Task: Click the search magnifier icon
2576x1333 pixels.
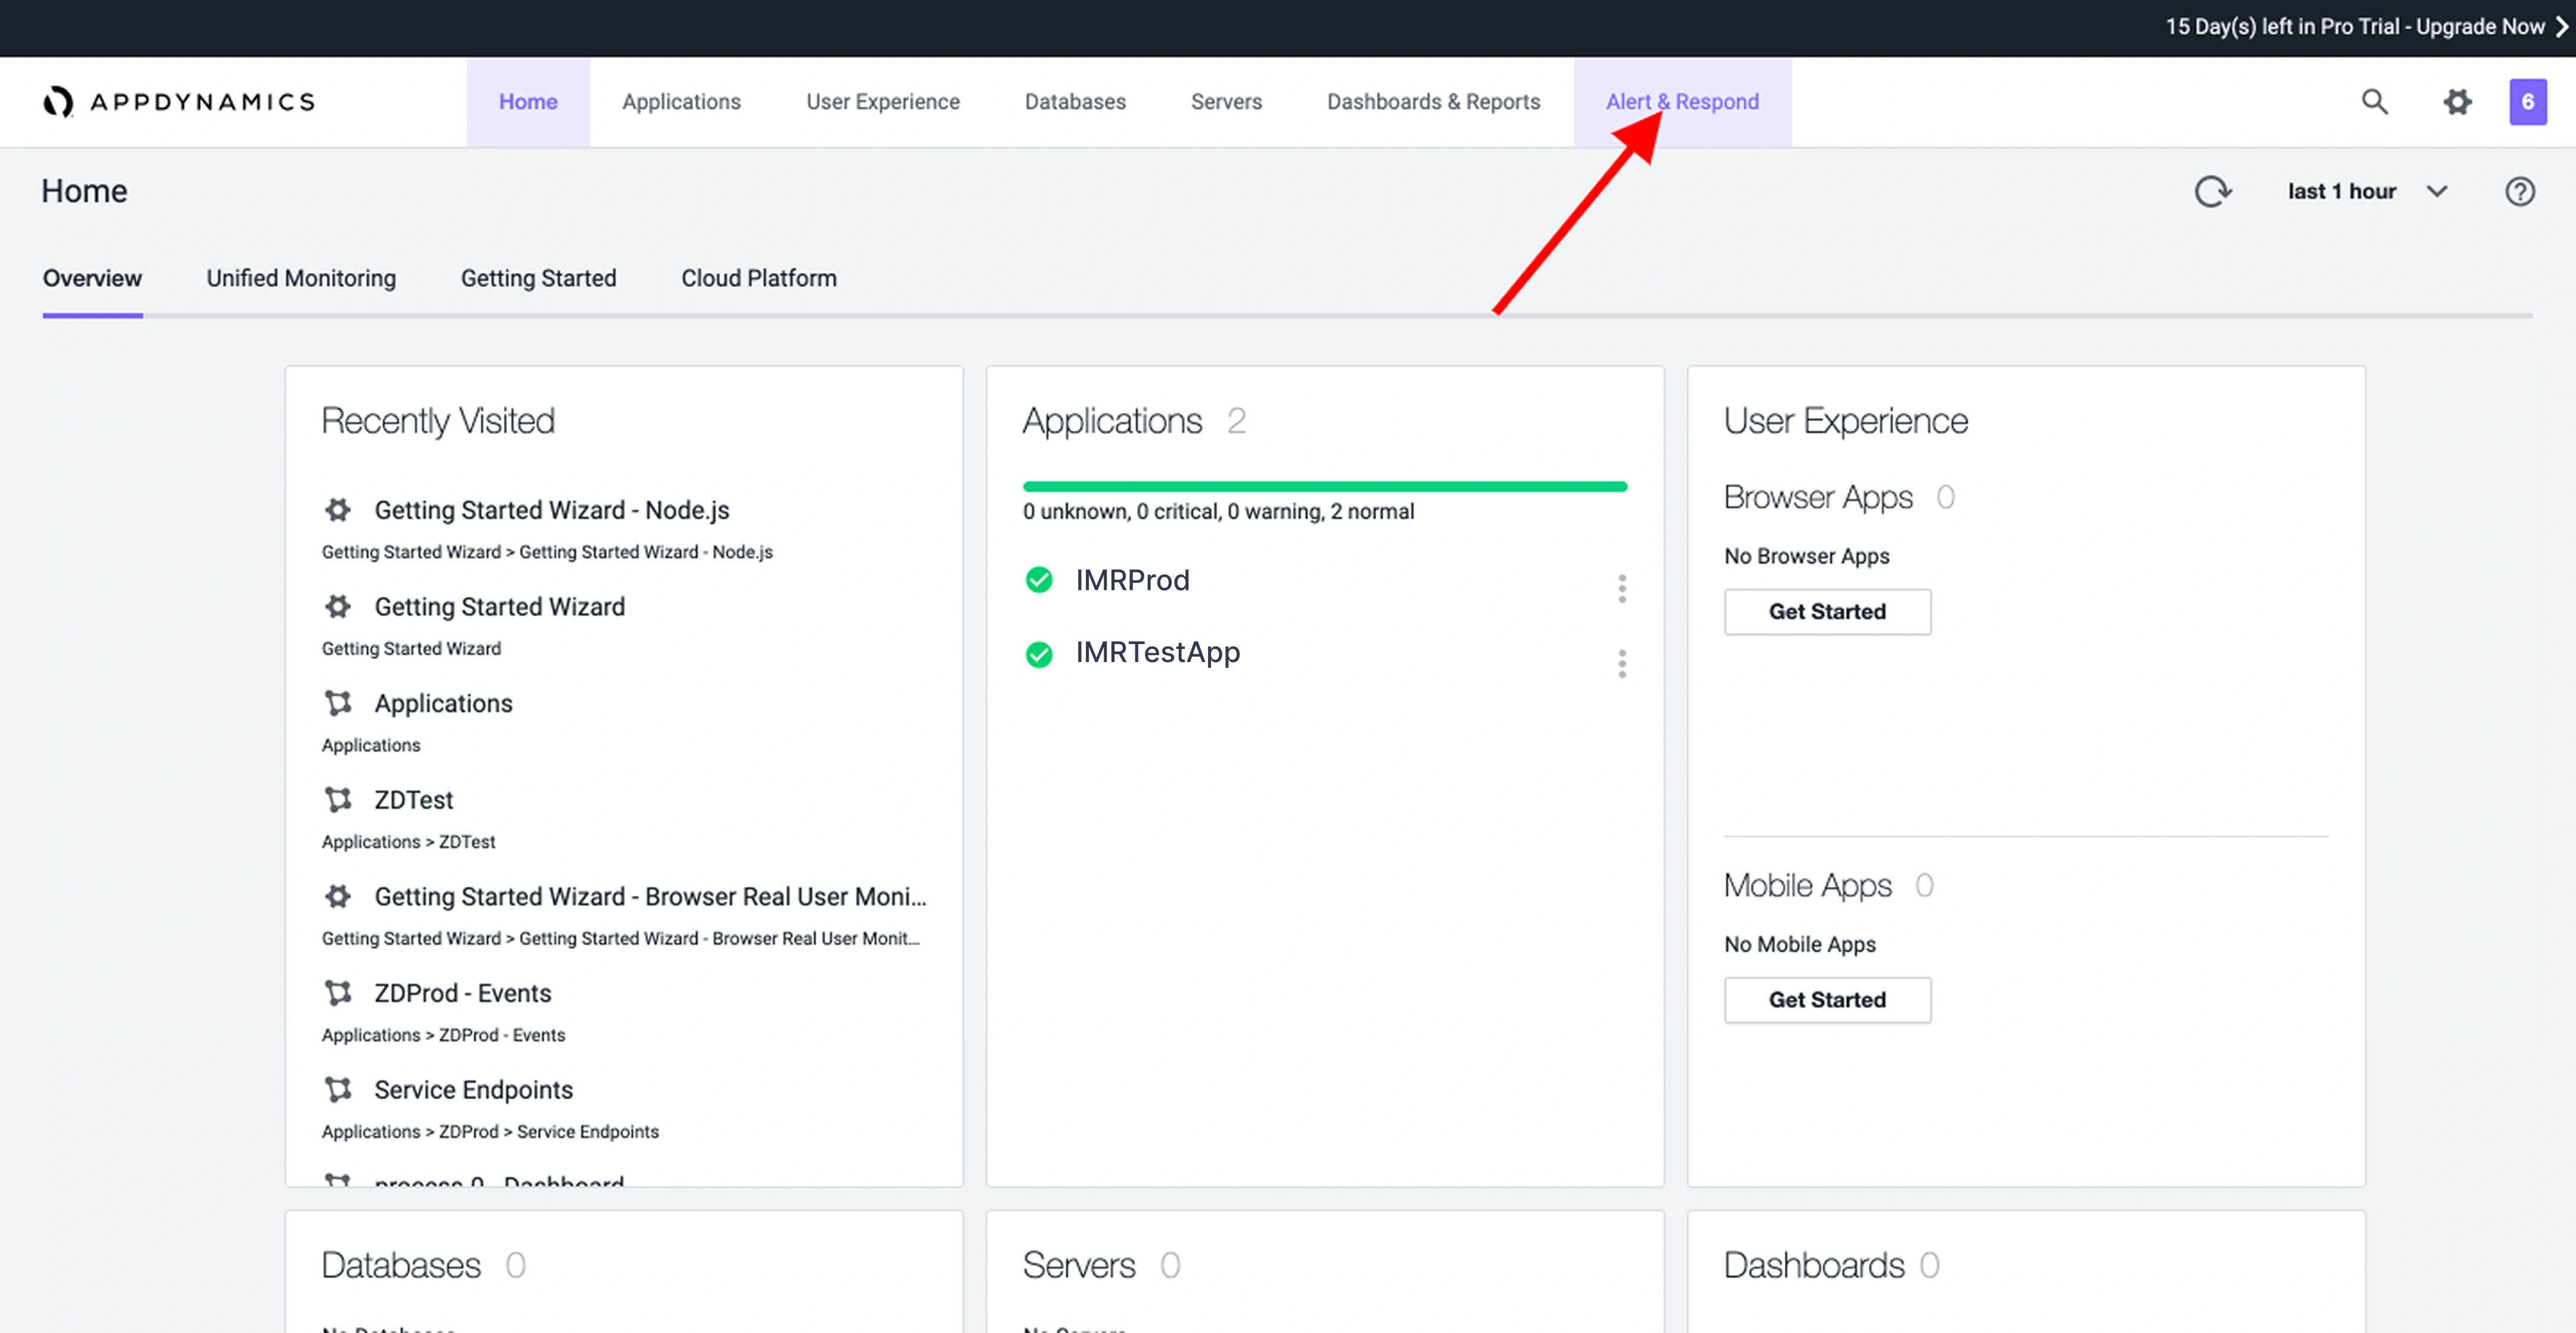Action: pyautogui.click(x=2374, y=101)
